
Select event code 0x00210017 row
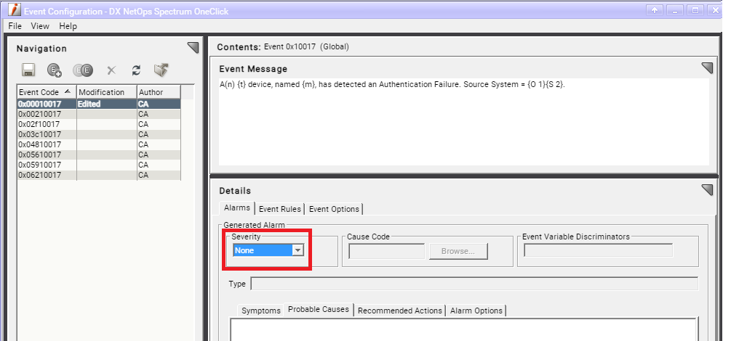point(99,114)
